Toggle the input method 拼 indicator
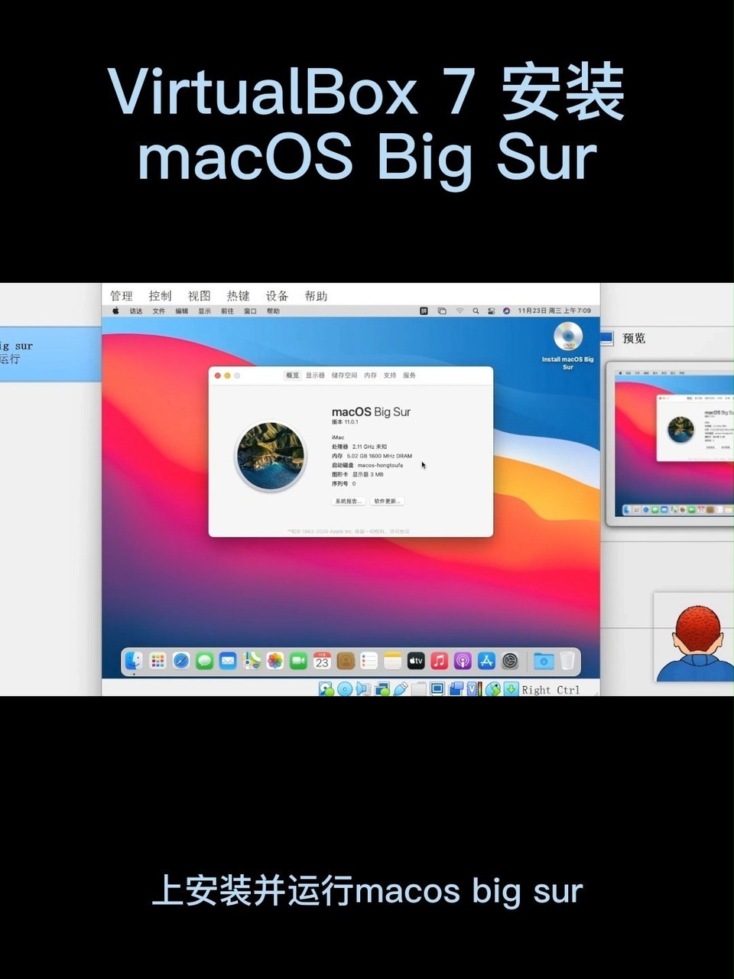734x979 pixels. coord(424,311)
